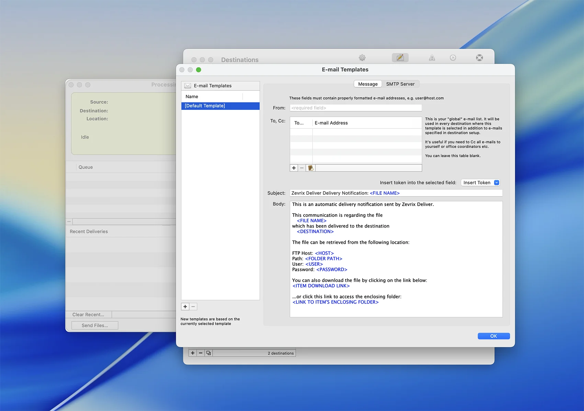
Task: Click the Clear Recent... button
Action: [x=88, y=315]
